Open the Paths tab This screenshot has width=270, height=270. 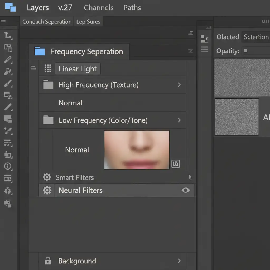click(x=132, y=8)
